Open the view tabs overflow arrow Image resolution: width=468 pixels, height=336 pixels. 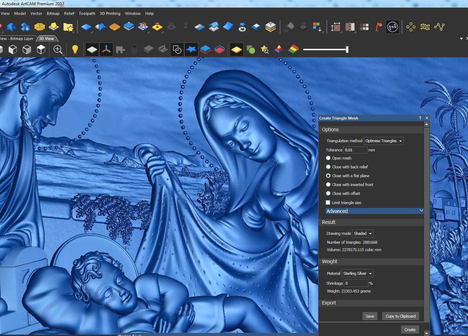coord(461,39)
